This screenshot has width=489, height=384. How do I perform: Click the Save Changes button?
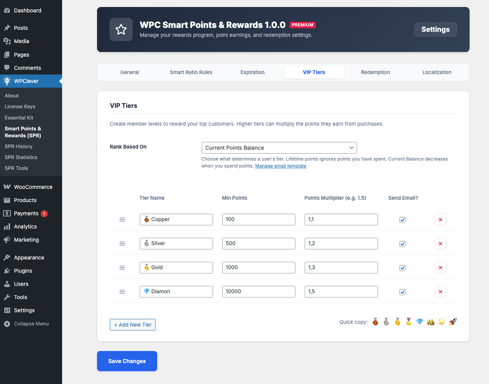[x=127, y=361]
